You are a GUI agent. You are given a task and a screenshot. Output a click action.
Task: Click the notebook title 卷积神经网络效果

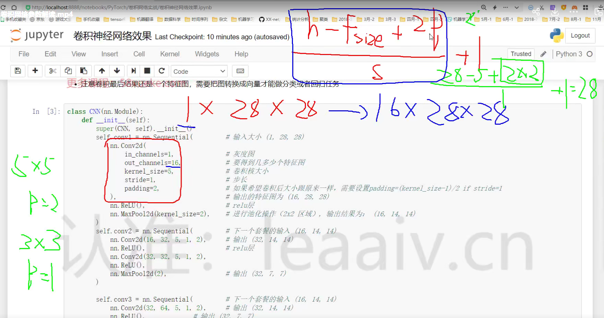tap(112, 36)
